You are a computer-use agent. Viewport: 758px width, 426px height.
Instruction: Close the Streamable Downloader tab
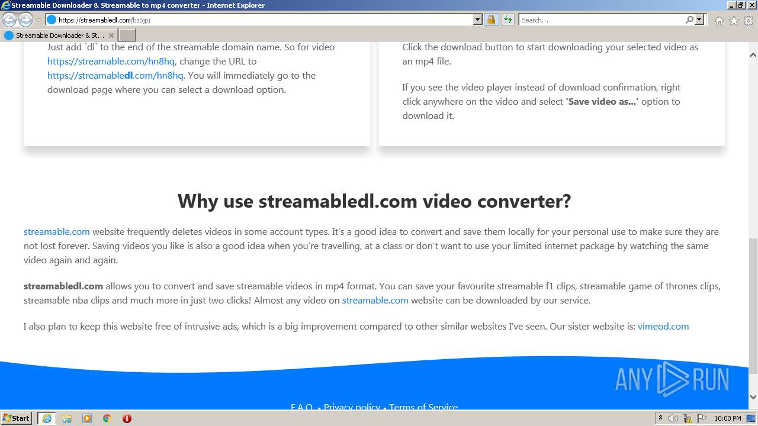pos(111,35)
